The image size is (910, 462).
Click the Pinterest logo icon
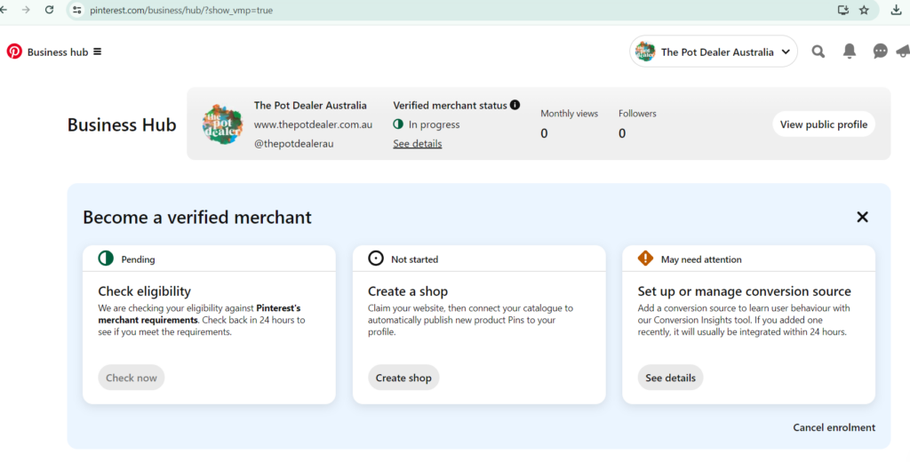coord(14,52)
